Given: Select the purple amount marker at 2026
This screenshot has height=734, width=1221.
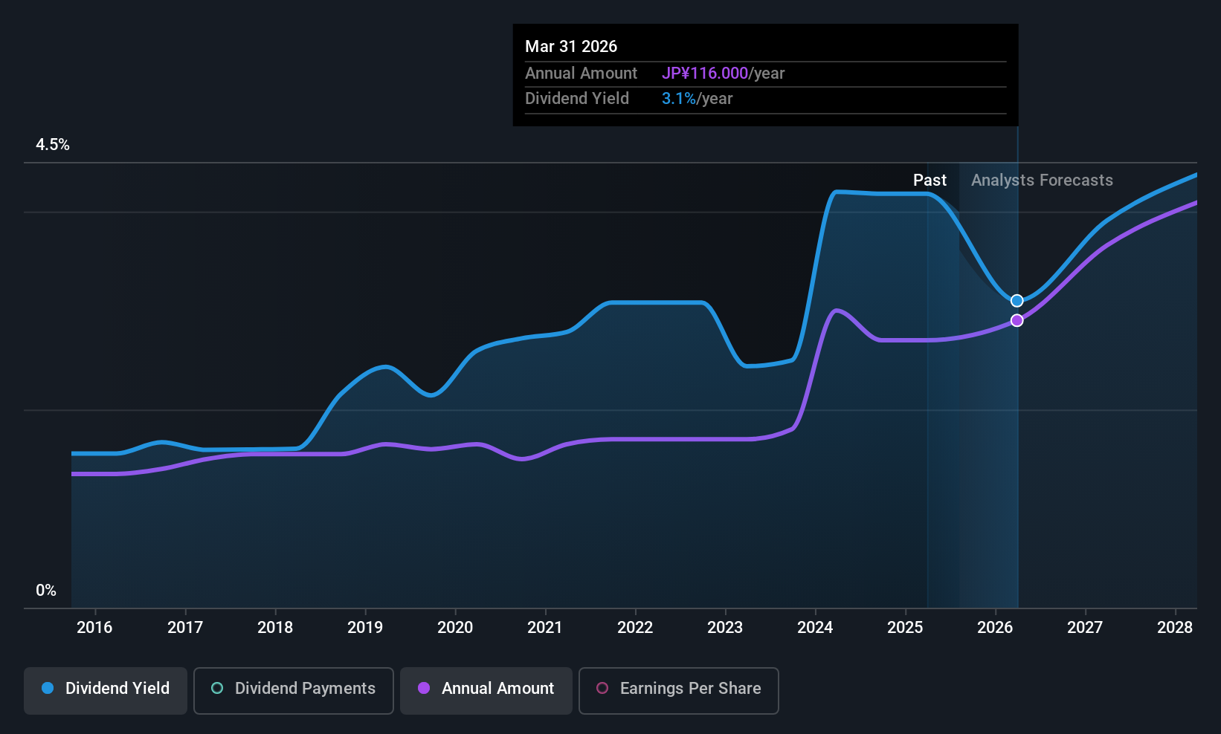Looking at the screenshot, I should (1017, 320).
